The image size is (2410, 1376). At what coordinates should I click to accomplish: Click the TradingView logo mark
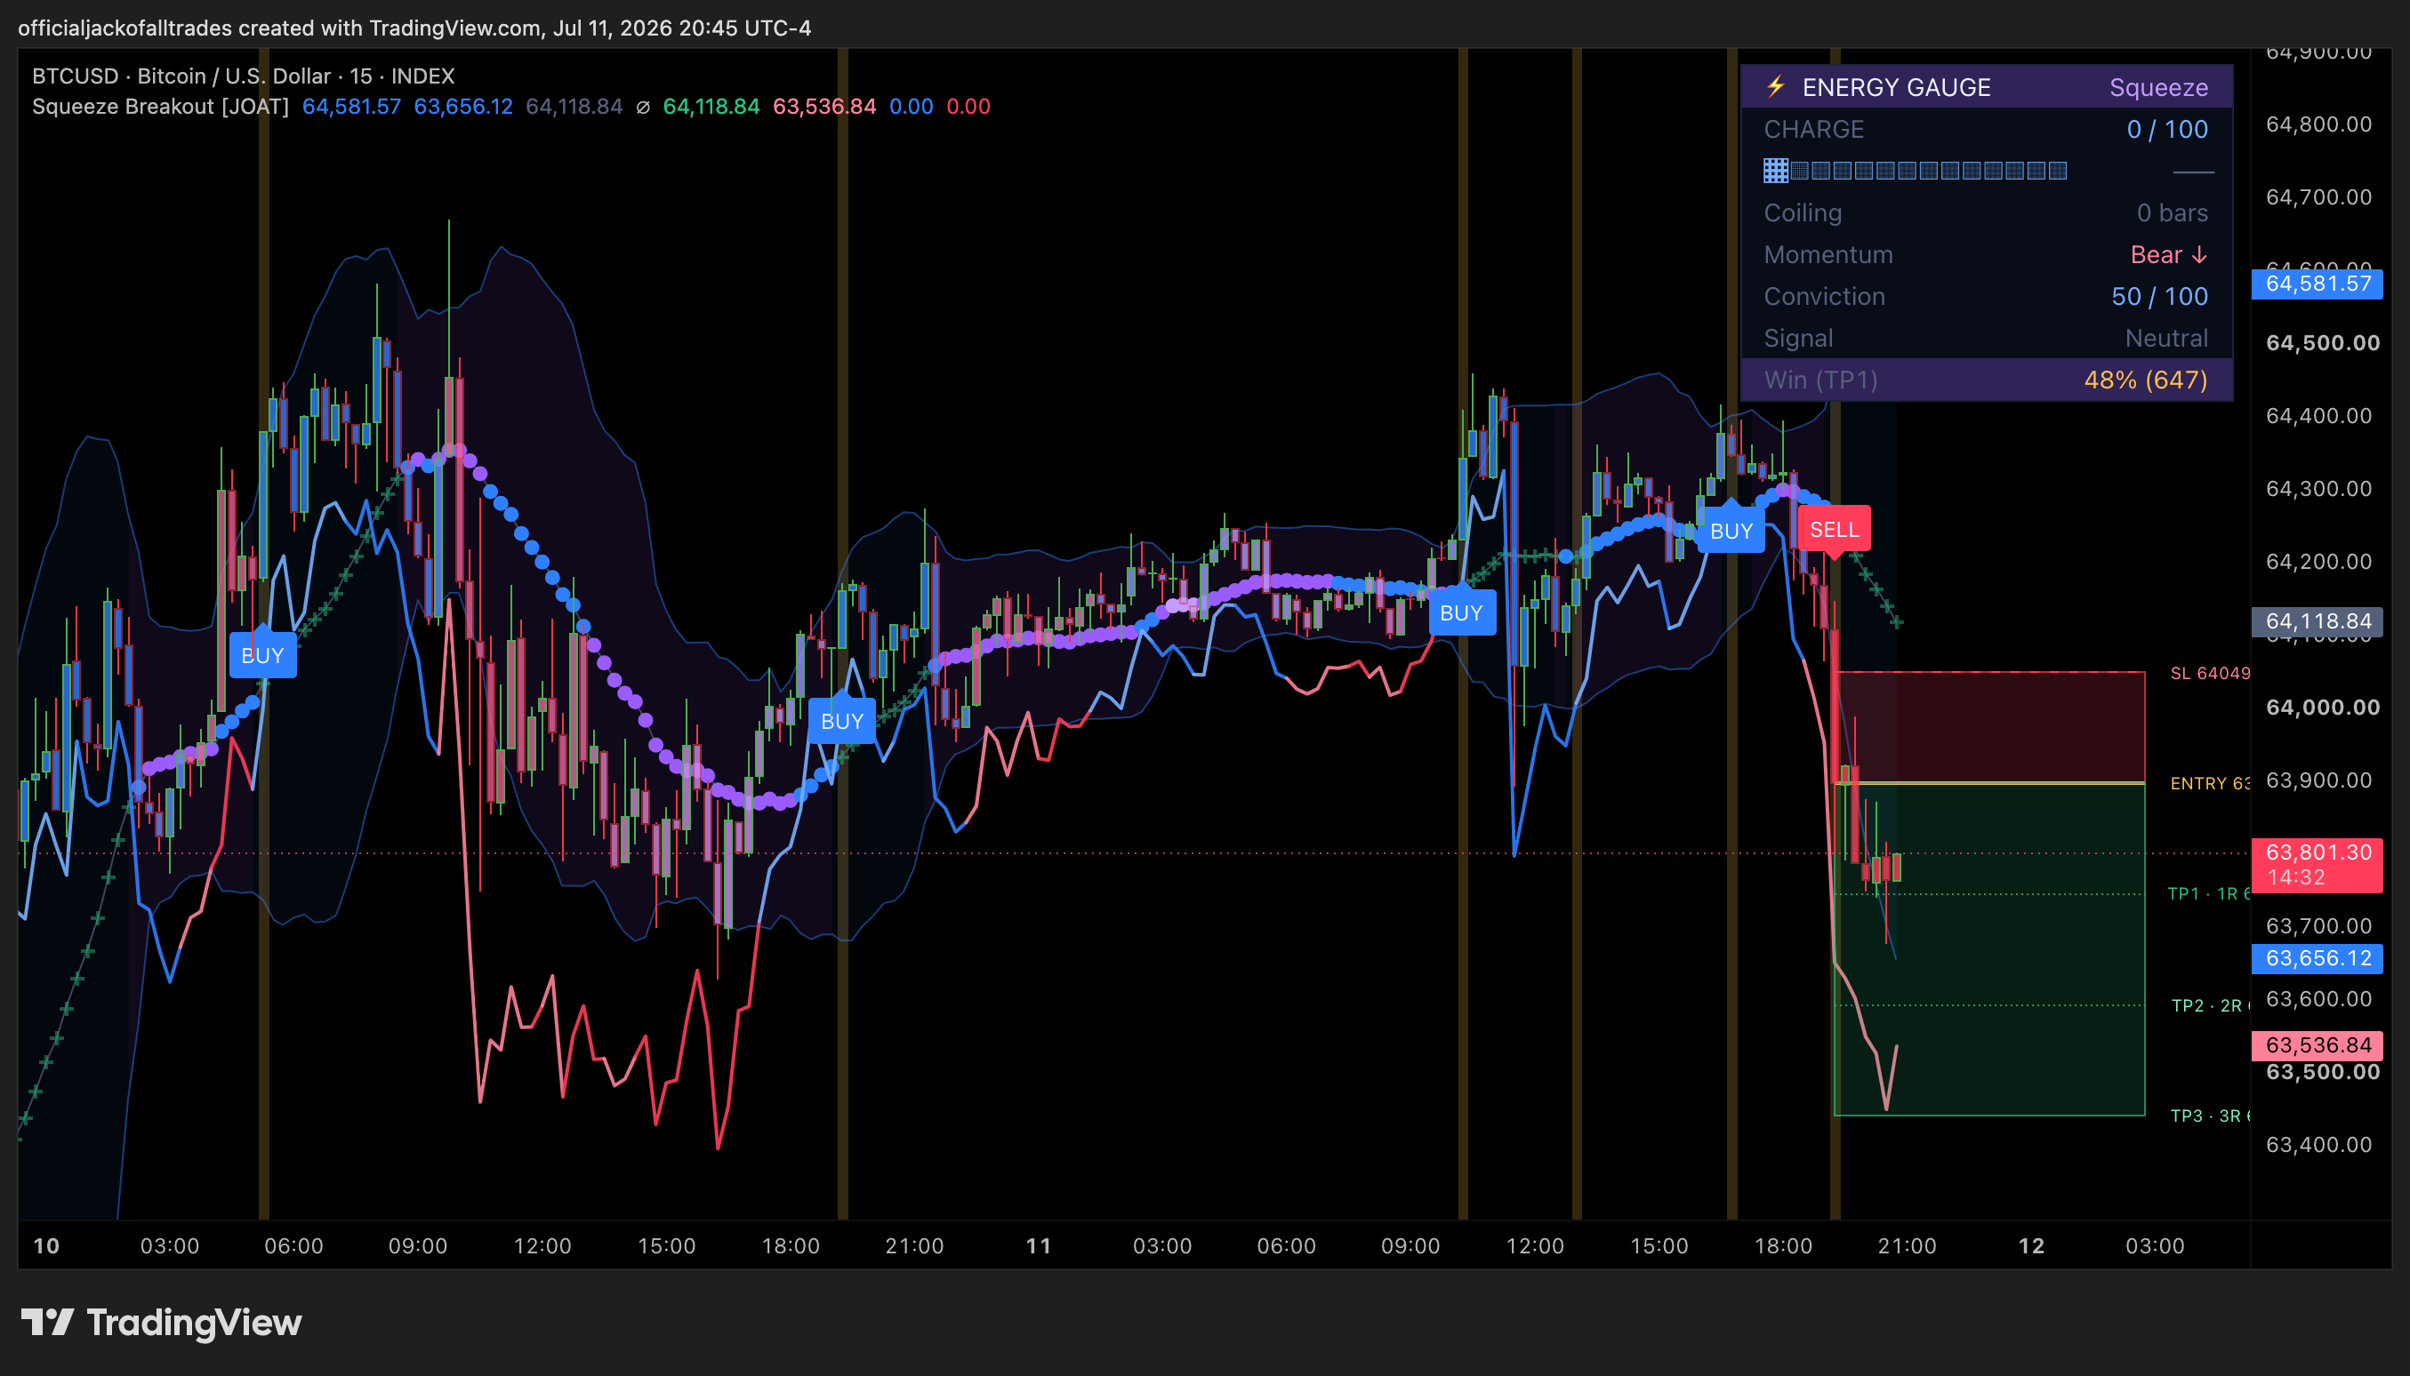[x=47, y=1322]
